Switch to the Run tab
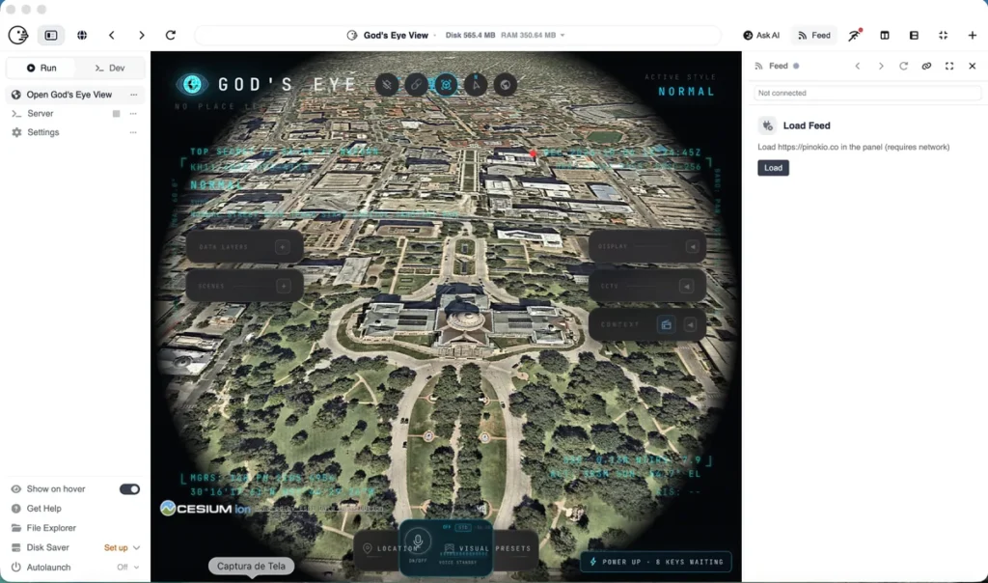988x583 pixels. click(41, 69)
